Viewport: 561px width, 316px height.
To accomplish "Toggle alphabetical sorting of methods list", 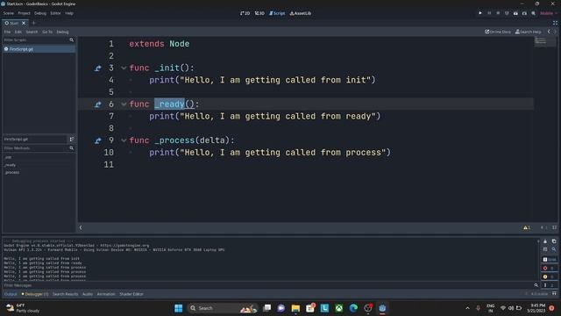I will point(72,139).
